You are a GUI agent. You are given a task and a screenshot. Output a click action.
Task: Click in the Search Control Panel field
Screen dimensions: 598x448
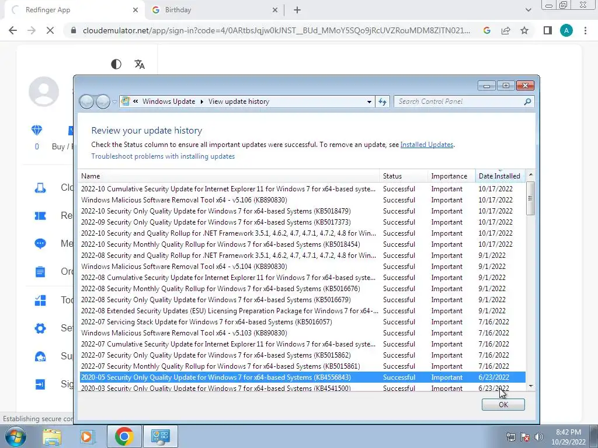[x=458, y=101]
